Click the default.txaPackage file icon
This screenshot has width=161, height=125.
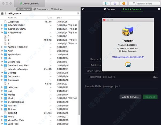[5, 69]
